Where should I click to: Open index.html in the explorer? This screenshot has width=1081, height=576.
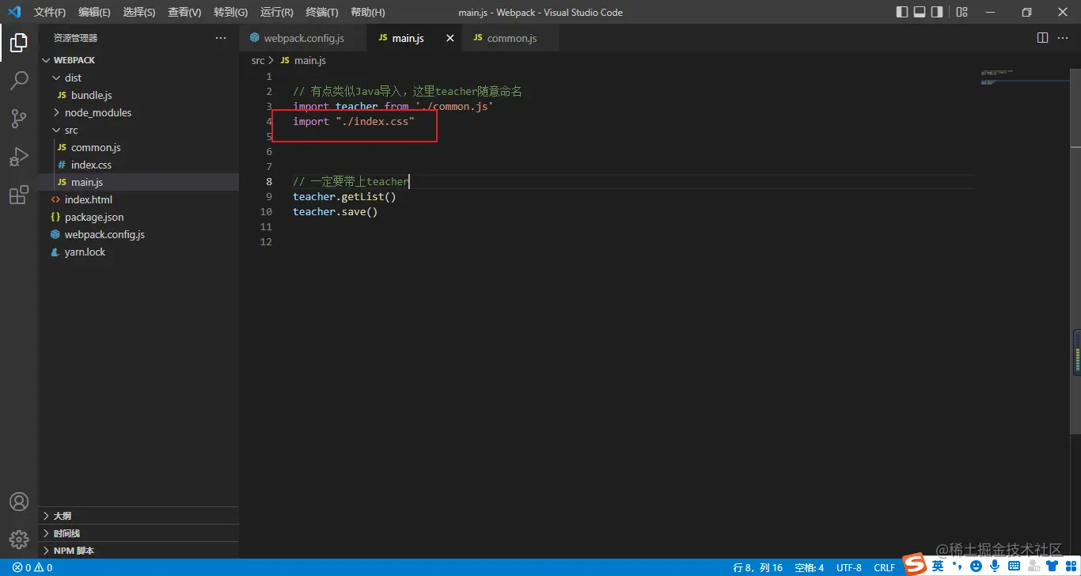coord(139,199)
